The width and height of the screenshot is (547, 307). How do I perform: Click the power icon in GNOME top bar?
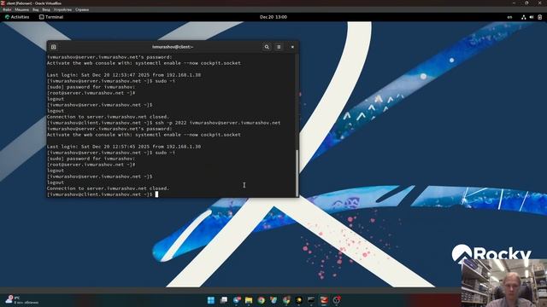[539, 17]
